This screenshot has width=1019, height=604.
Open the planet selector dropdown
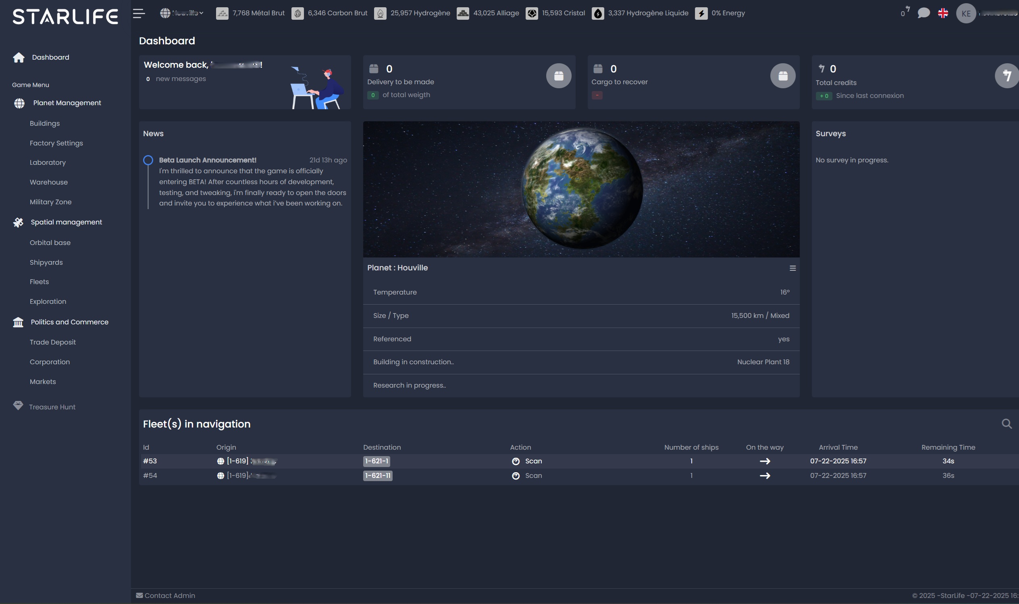tap(181, 13)
